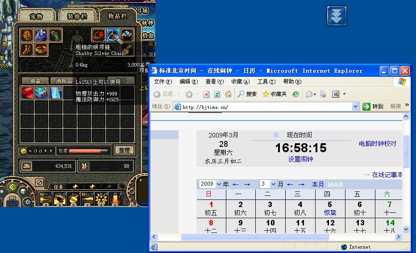Open the 帮助(H) menu

292,82
